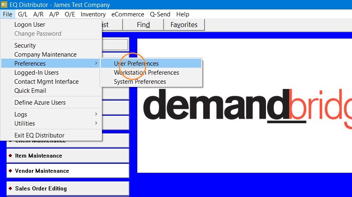
Task: Open the Help menu
Action: click(182, 14)
